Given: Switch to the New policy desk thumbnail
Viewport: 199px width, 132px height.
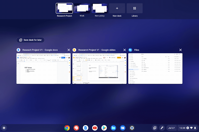Looking at the screenshot, I should coord(100,8).
